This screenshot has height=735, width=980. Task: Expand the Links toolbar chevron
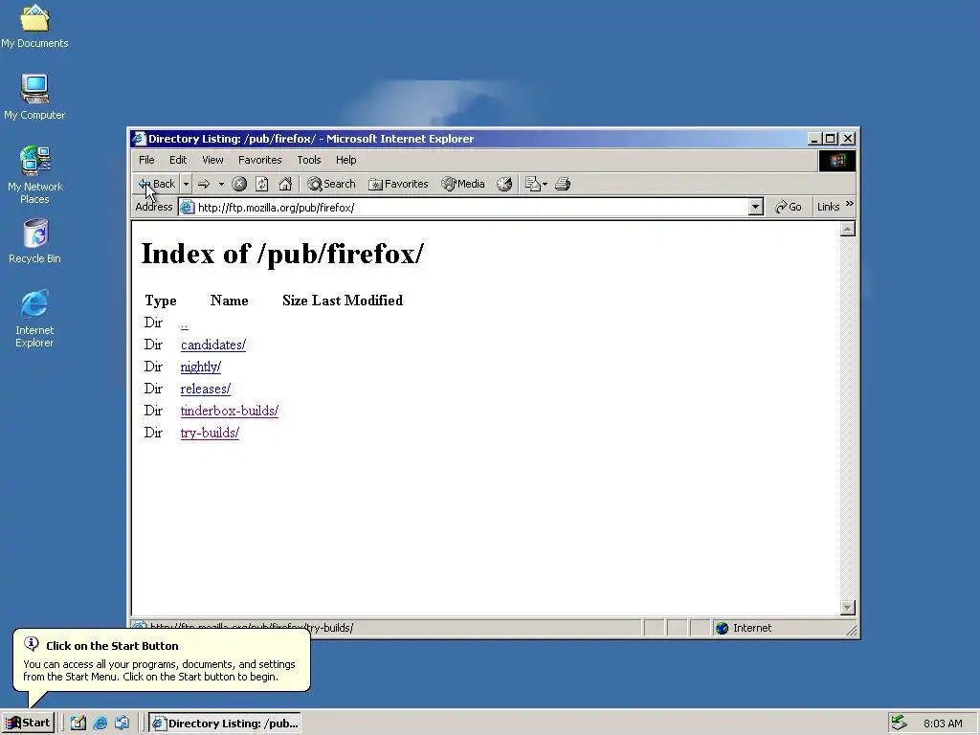click(x=850, y=204)
